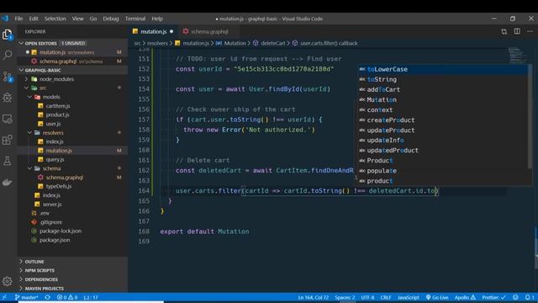538x303 pixels.
Task: Open the Explorer view in activity bar
Action: (8, 35)
